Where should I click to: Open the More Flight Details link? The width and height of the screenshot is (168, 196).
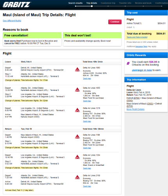(x=136, y=109)
